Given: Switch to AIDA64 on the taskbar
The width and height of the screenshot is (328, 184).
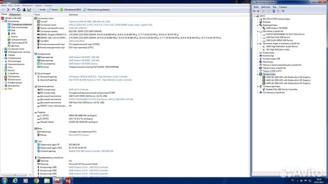Looking at the screenshot, I should 68,181.
